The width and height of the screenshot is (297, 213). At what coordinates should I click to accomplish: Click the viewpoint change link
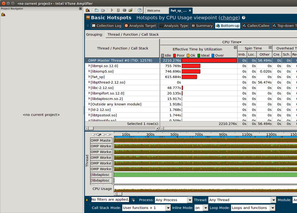click(x=229, y=18)
